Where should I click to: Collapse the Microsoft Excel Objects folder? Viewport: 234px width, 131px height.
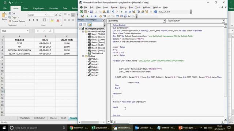pyautogui.click(x=83, y=32)
